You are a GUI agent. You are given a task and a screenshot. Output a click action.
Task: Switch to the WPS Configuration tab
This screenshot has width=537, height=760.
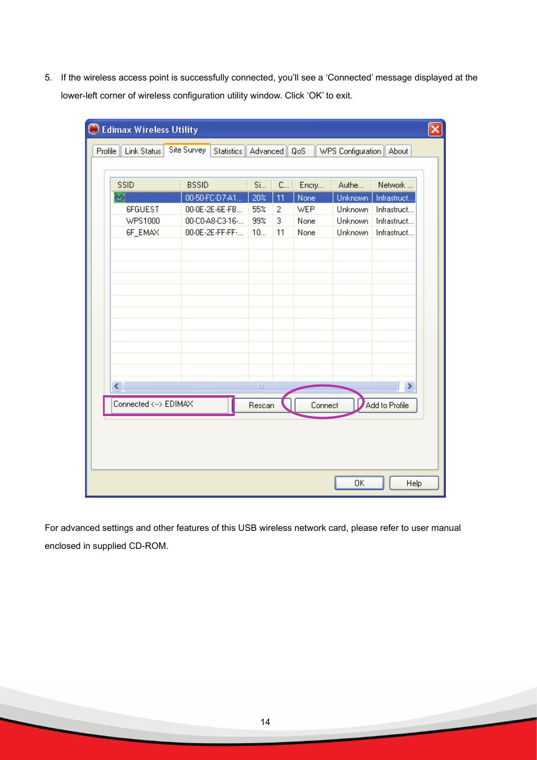click(350, 151)
